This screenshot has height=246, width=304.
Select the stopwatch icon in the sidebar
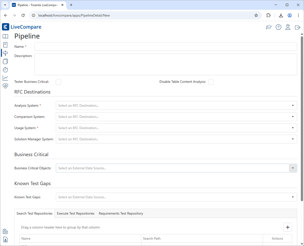pyautogui.click(x=5, y=70)
